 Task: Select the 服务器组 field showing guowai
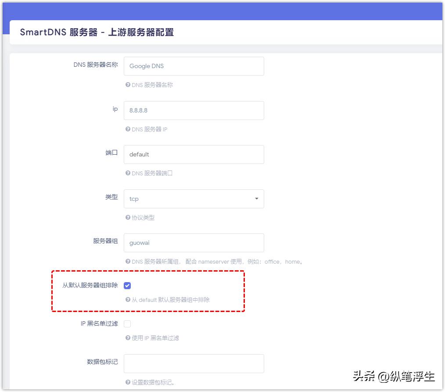point(194,243)
